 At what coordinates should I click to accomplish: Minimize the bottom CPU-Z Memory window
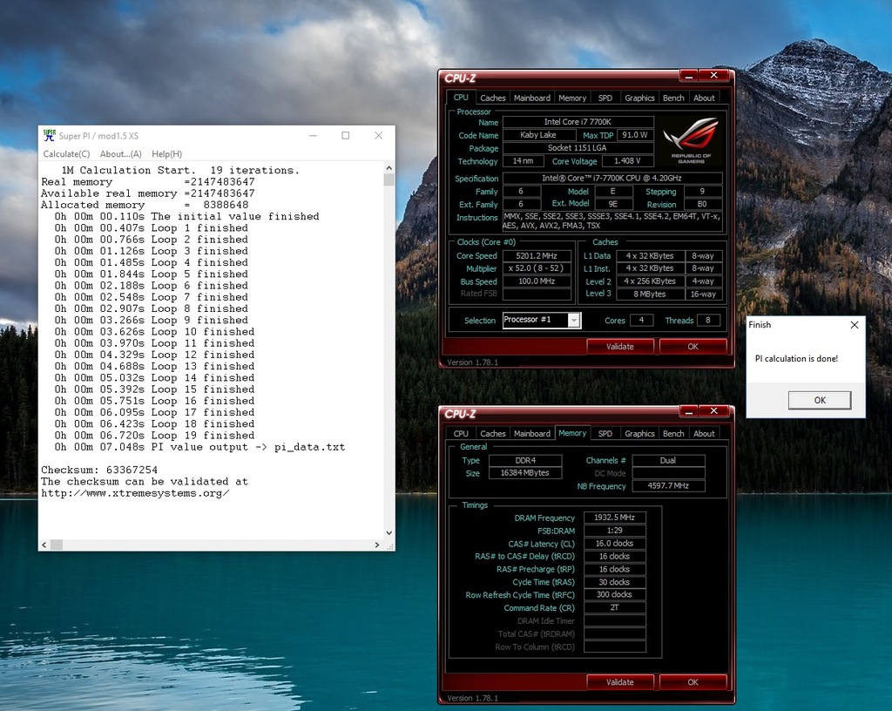pyautogui.click(x=689, y=411)
